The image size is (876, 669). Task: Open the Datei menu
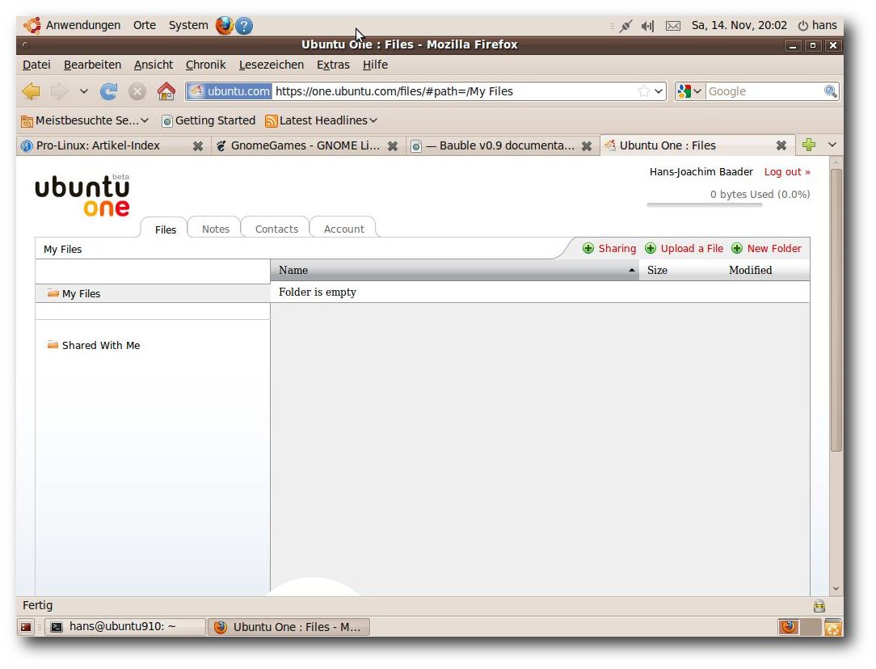(36, 65)
